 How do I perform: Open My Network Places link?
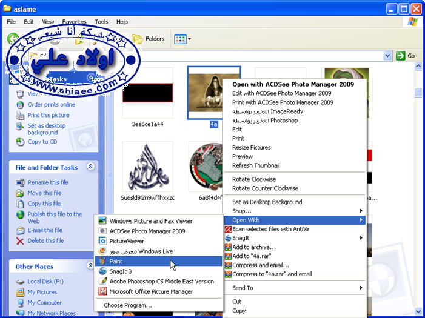pos(52,313)
